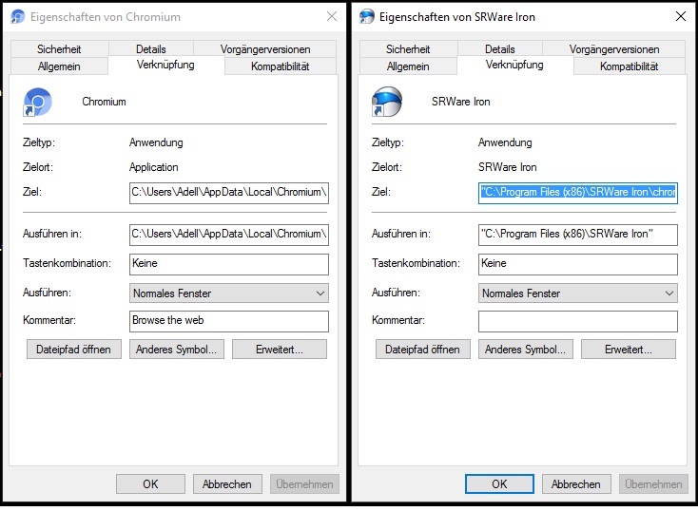Click Übernehmen in Chromium properties
698x511 pixels.
pos(304,483)
